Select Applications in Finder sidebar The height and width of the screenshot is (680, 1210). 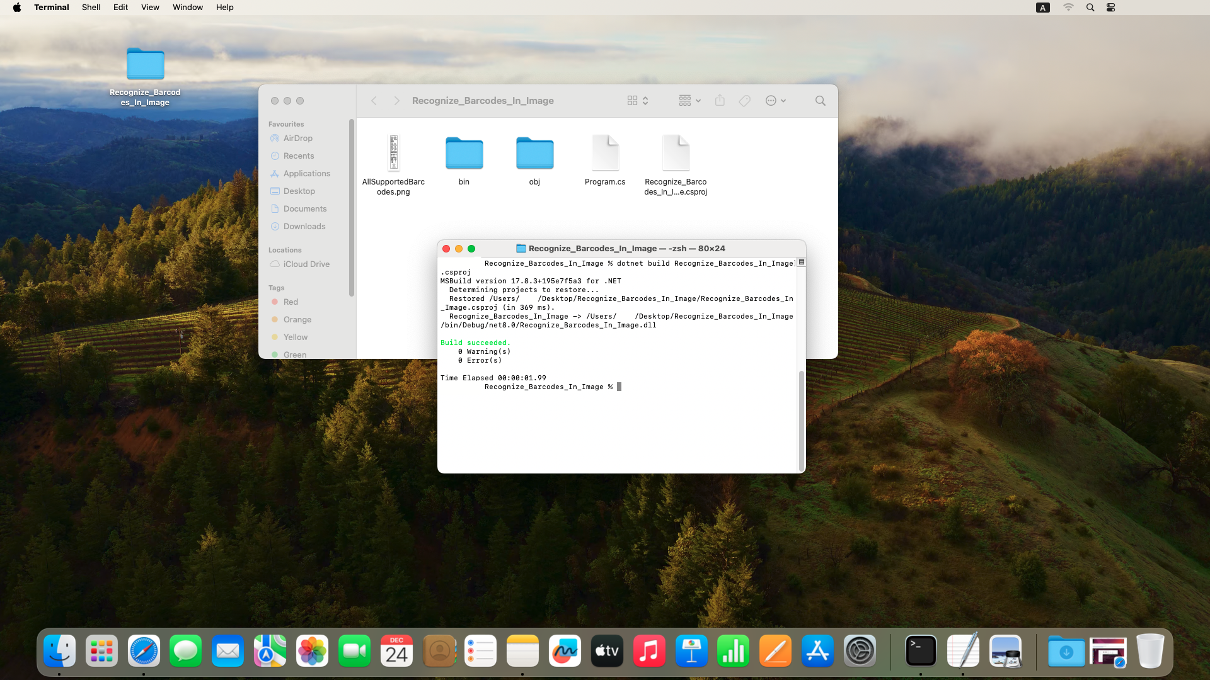click(x=306, y=174)
